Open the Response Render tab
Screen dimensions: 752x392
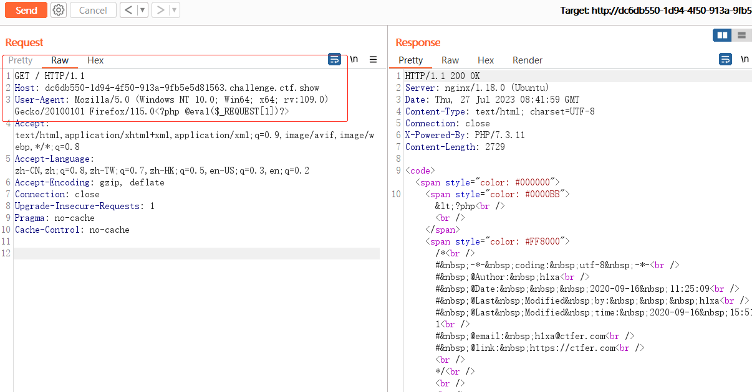pos(528,60)
